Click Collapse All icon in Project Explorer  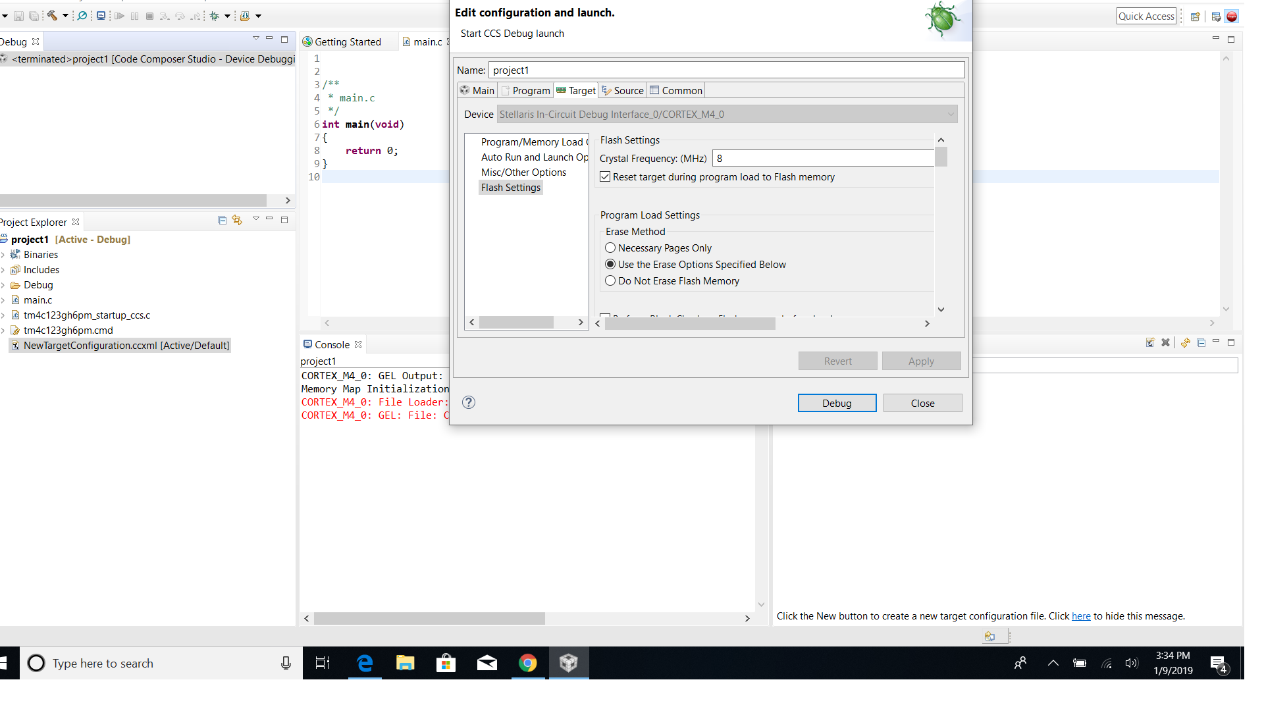[x=222, y=220]
